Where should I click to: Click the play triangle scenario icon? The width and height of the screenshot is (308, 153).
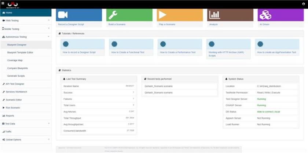tap(162, 15)
